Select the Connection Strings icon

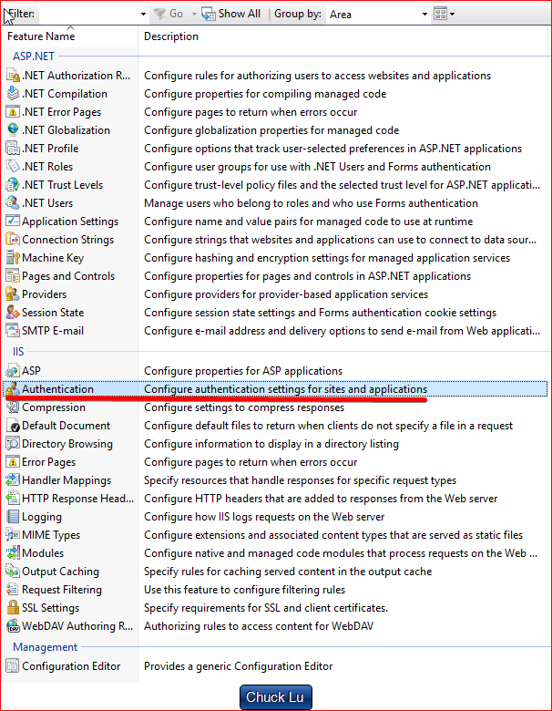pos(13,239)
